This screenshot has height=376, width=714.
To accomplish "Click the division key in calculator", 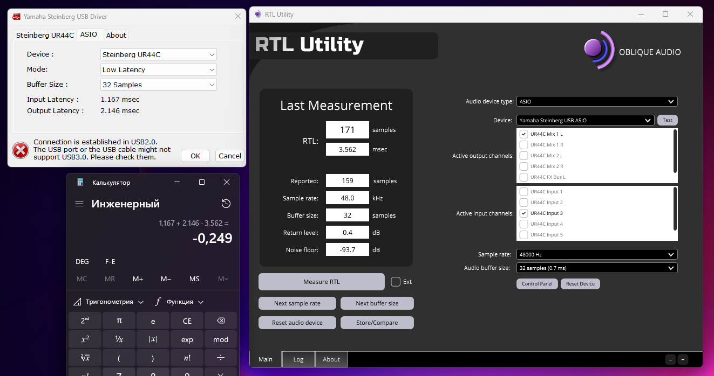I will coord(221,358).
